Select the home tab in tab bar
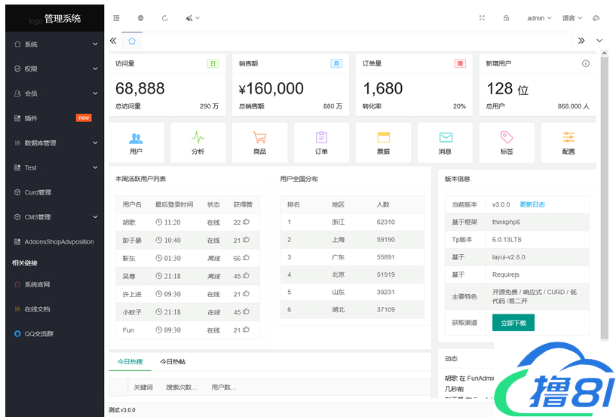Viewport: 616px width, 417px height. (x=132, y=41)
